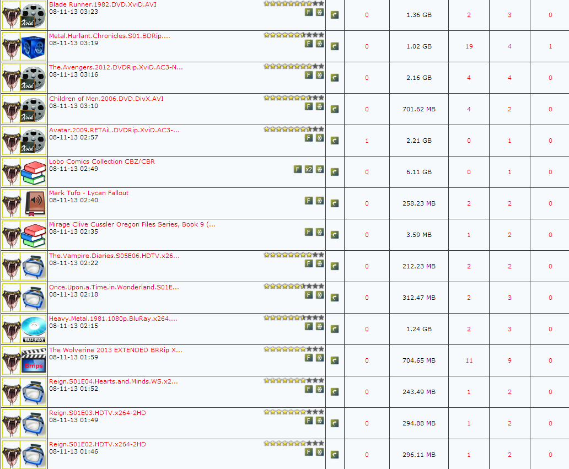Image resolution: width=569 pixels, height=469 pixels.
Task: Click the x2 badge on Lobo Comics row
Action: click(x=309, y=169)
